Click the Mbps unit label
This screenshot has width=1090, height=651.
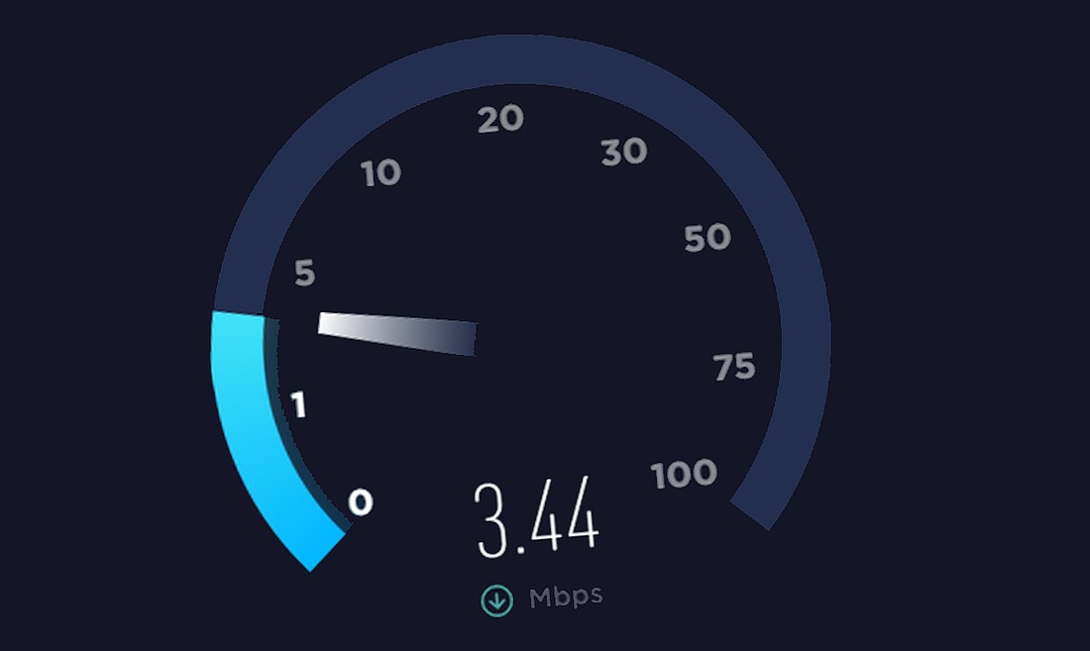(x=566, y=597)
